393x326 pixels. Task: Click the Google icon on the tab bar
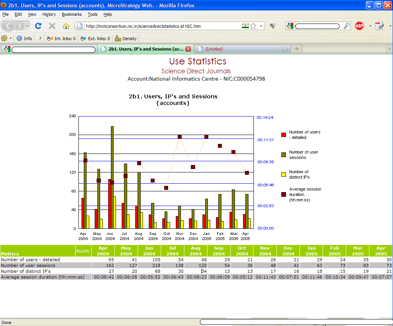click(7, 49)
